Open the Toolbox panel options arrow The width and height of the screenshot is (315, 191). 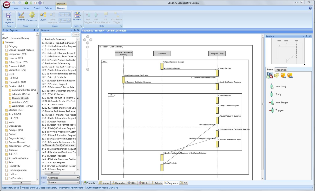pyautogui.click(x=303, y=36)
